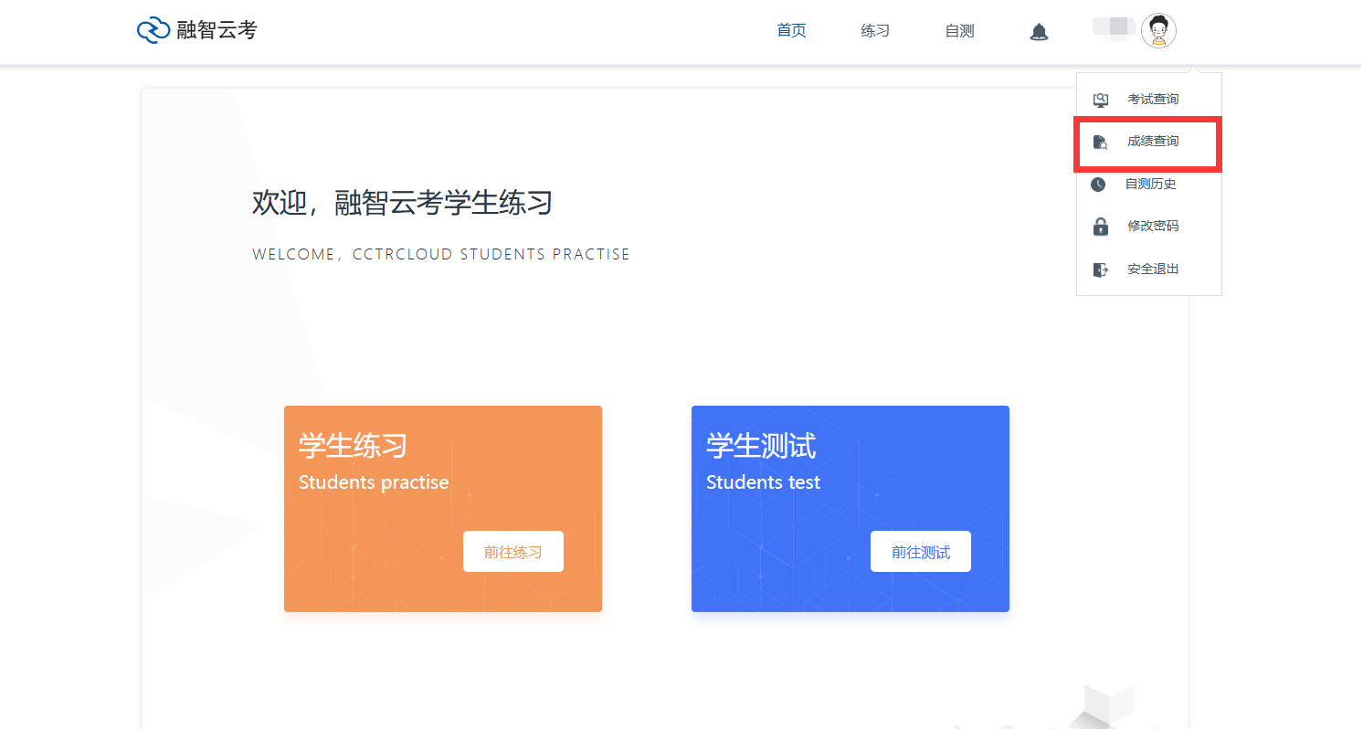Image resolution: width=1363 pixels, height=730 pixels.
Task: Open the 自测 tab
Action: (x=959, y=31)
